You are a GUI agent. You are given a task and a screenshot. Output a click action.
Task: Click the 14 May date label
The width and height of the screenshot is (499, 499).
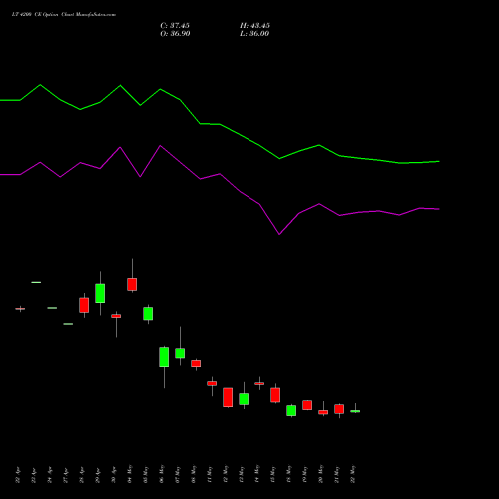click(257, 474)
